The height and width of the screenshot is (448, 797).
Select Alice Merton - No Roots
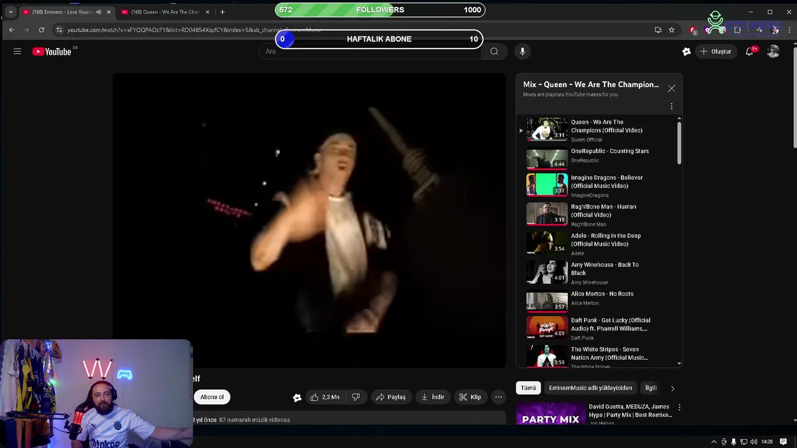click(598, 301)
